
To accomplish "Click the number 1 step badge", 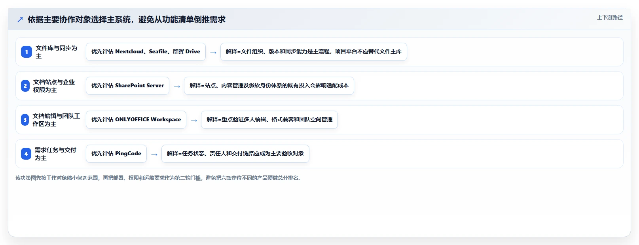I will coord(27,52).
